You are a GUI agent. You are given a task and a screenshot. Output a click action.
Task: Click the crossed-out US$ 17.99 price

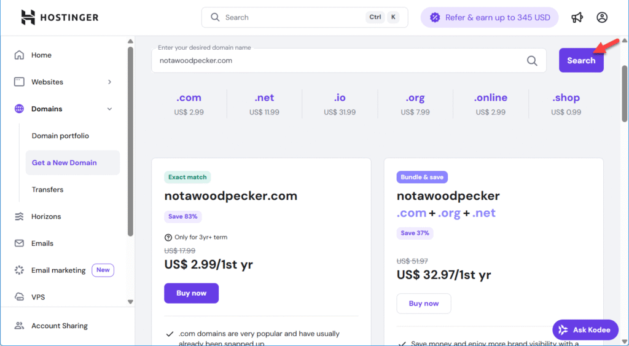(180, 251)
